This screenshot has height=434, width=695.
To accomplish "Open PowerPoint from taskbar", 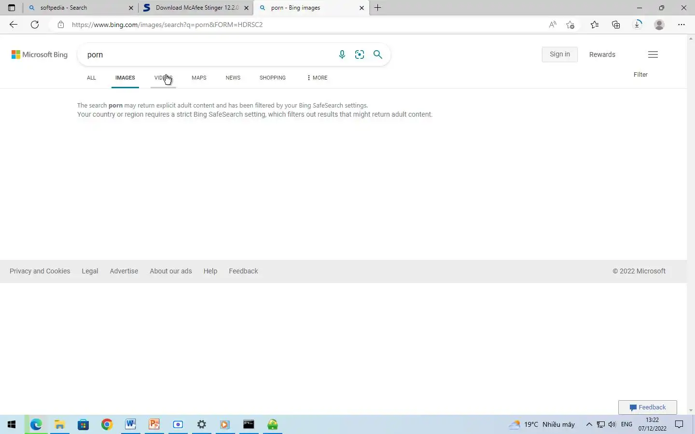I will [154, 424].
